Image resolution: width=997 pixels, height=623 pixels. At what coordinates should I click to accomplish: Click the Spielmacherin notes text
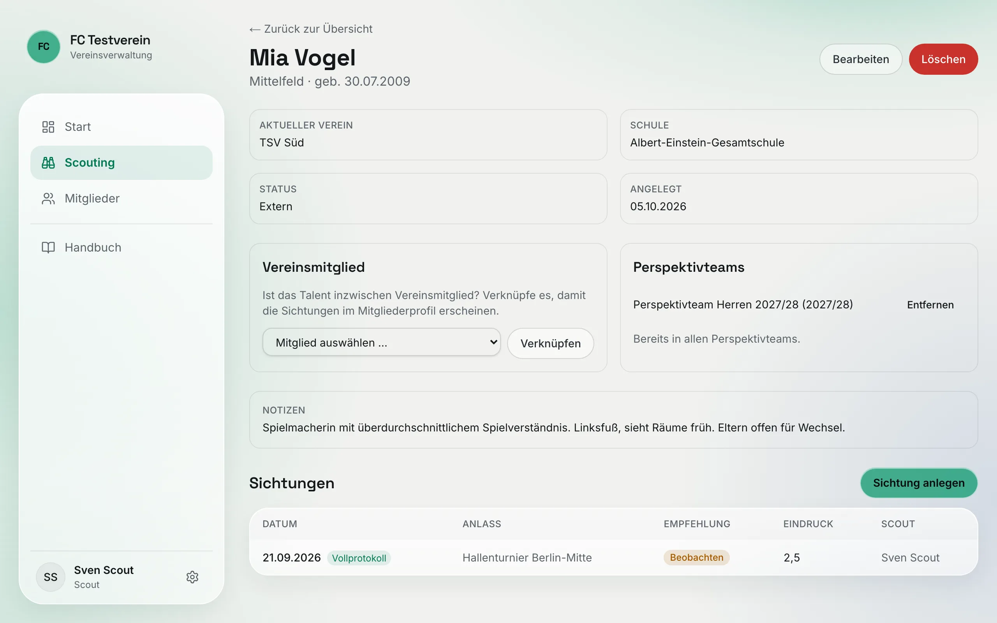point(553,428)
